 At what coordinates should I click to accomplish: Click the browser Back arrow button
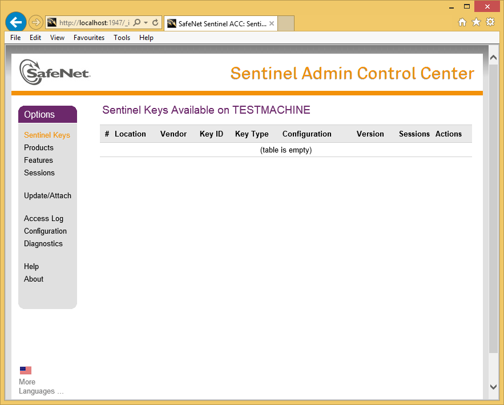click(x=16, y=22)
